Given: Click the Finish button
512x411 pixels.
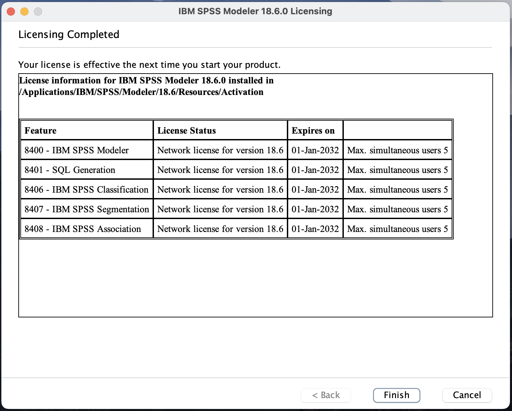Looking at the screenshot, I should 396,395.
